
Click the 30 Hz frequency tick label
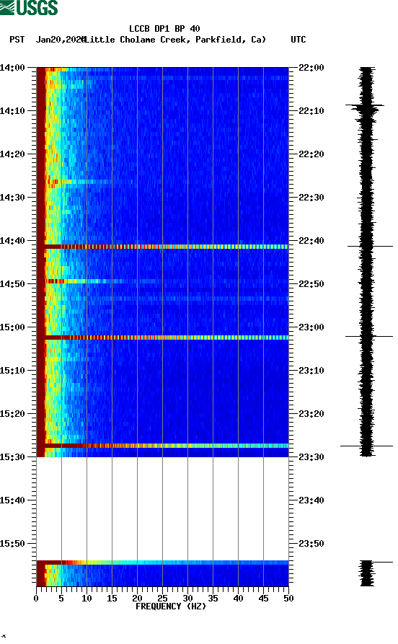pyautogui.click(x=187, y=599)
